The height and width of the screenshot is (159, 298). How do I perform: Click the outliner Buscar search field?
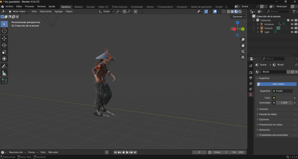(277, 12)
